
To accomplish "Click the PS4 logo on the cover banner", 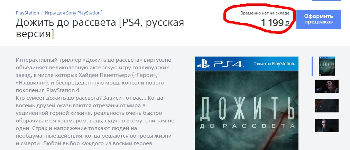I will (228, 64).
